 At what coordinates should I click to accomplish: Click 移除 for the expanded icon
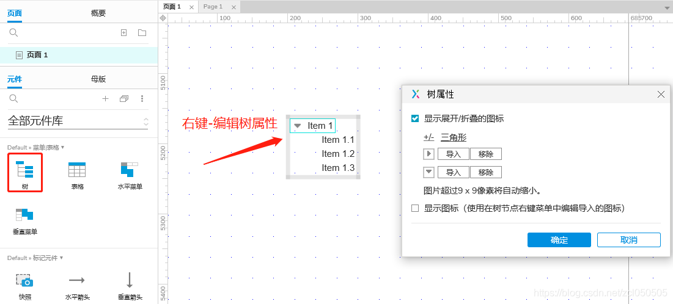click(x=486, y=172)
